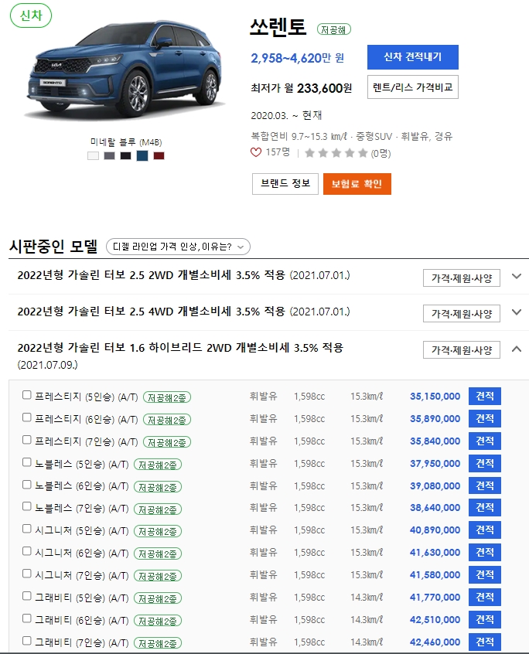Click 견적 for 그래비티 (5인승)
Screen dimensions: 529x654
click(x=485, y=598)
